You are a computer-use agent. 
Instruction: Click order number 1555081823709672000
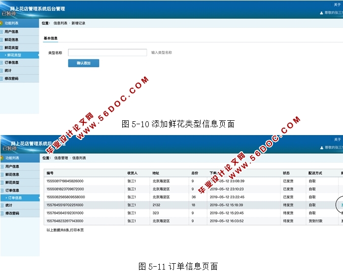65,189
